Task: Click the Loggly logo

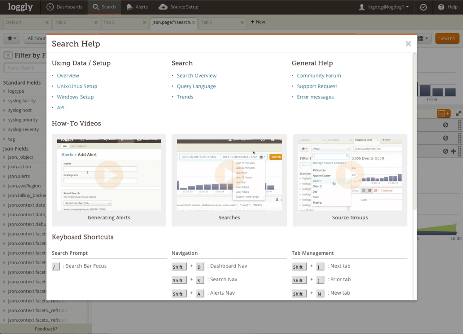Action: pos(20,7)
